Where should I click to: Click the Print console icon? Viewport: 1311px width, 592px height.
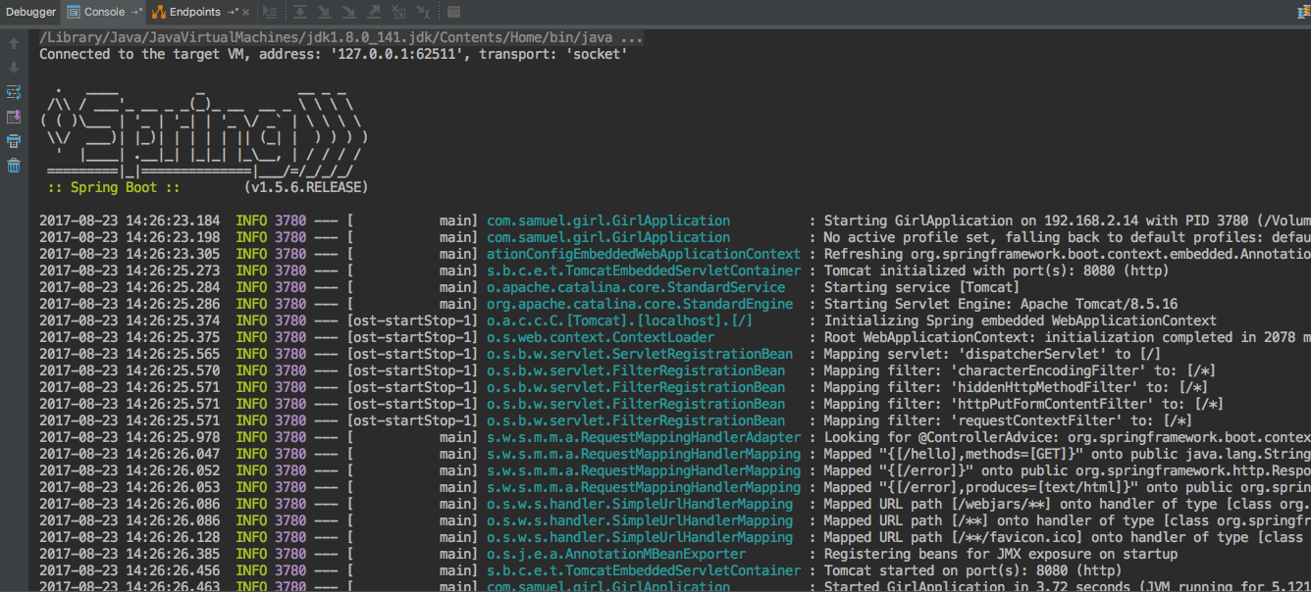pos(14,141)
